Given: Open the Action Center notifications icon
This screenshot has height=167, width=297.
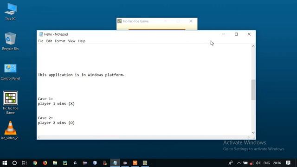Looking at the screenshot, I should pyautogui.click(x=288, y=163).
